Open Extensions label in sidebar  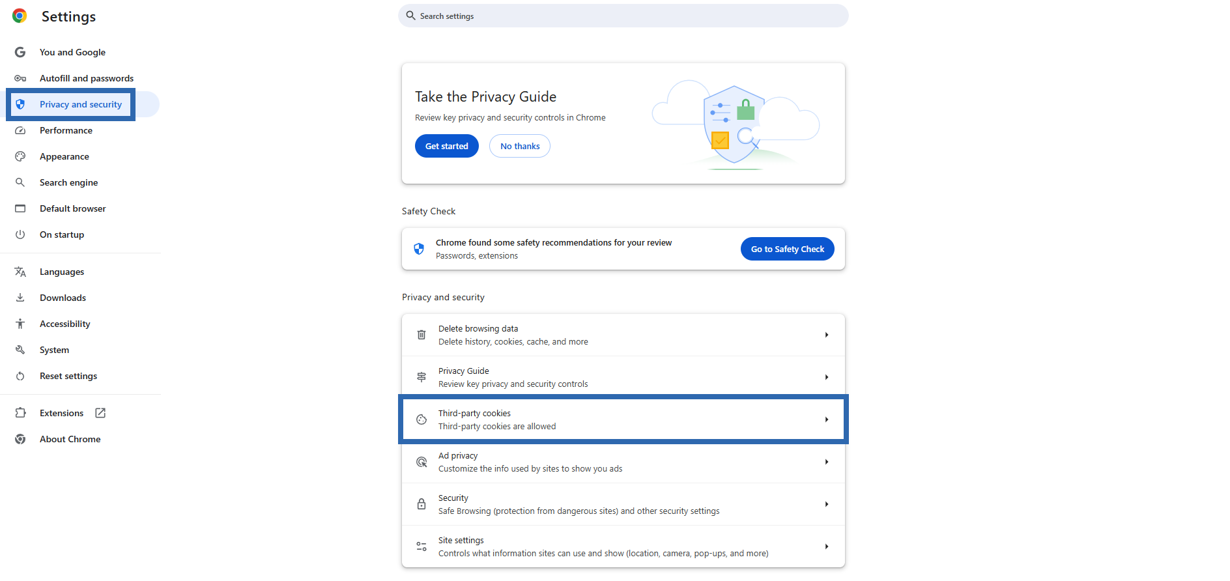point(61,413)
